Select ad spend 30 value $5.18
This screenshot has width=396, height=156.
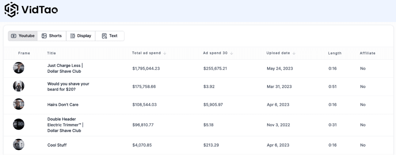point(208,125)
